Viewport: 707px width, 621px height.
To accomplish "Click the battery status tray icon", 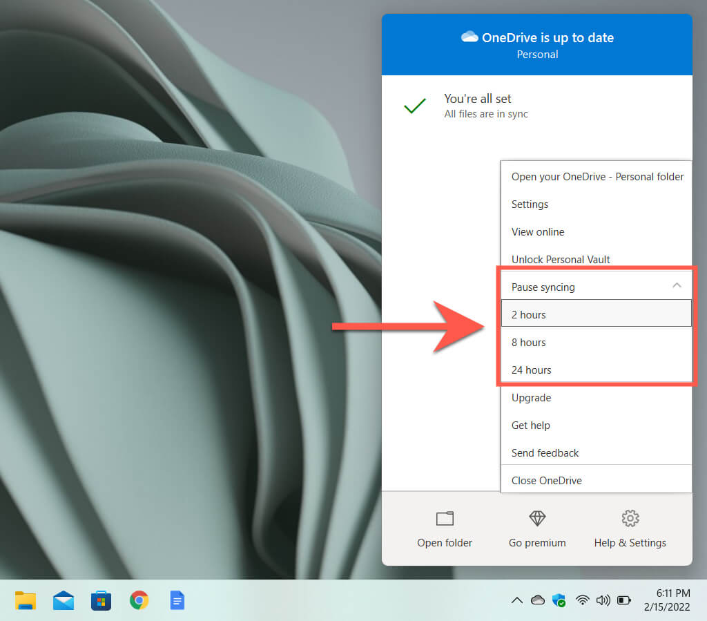I will point(624,600).
